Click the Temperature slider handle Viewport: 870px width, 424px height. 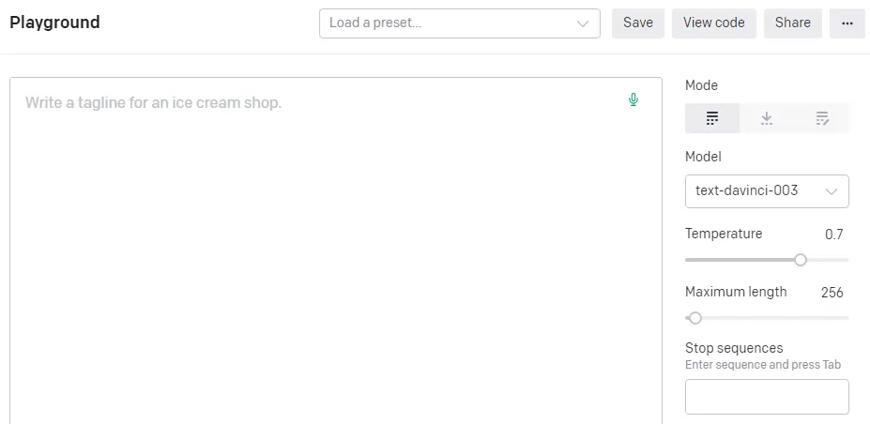coord(801,260)
